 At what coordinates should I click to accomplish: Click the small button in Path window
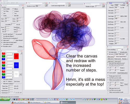pyautogui.click(x=46, y=5)
